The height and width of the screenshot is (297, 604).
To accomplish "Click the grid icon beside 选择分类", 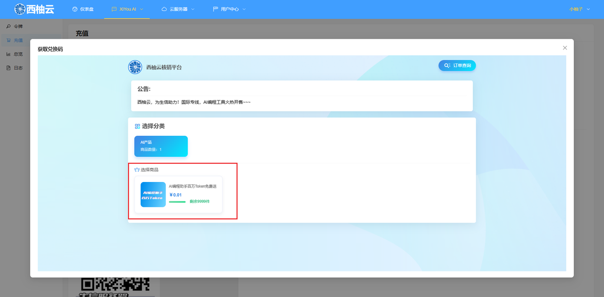I will [x=137, y=126].
